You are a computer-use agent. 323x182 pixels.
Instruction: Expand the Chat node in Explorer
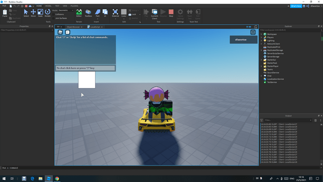[x=261, y=76]
